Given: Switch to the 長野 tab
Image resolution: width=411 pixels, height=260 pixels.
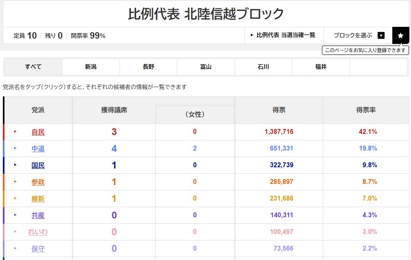Looking at the screenshot, I should point(148,67).
